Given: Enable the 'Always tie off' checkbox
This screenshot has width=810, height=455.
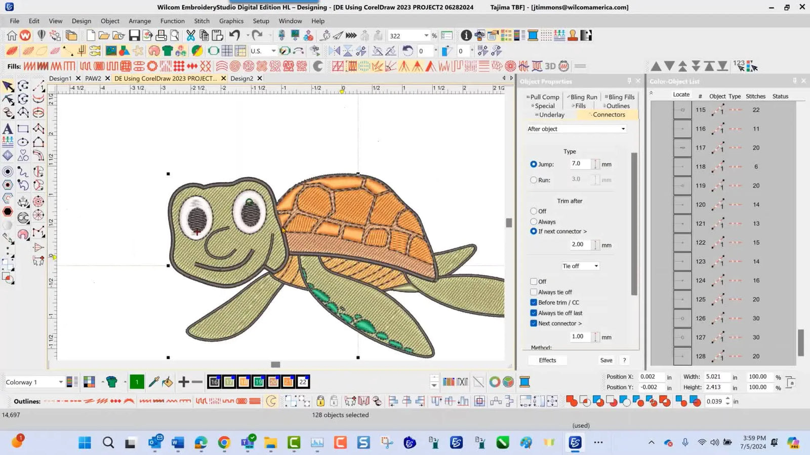Looking at the screenshot, I should [x=534, y=292].
